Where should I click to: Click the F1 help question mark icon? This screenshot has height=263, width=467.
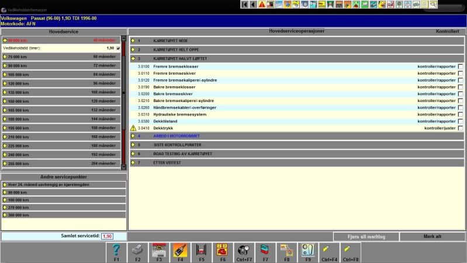click(116, 250)
